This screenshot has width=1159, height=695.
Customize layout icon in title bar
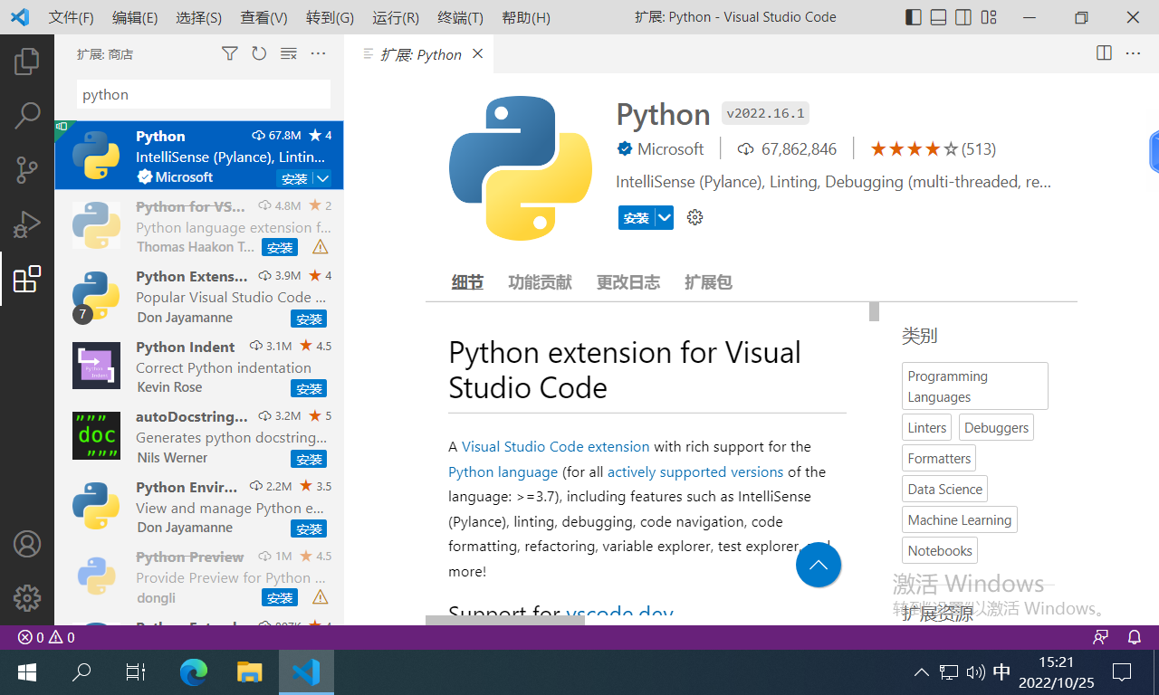[989, 17]
